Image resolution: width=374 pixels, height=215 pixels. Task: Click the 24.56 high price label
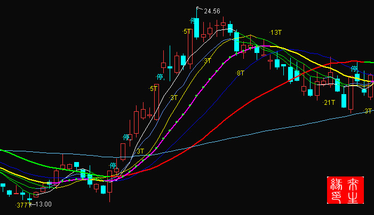(x=212, y=10)
